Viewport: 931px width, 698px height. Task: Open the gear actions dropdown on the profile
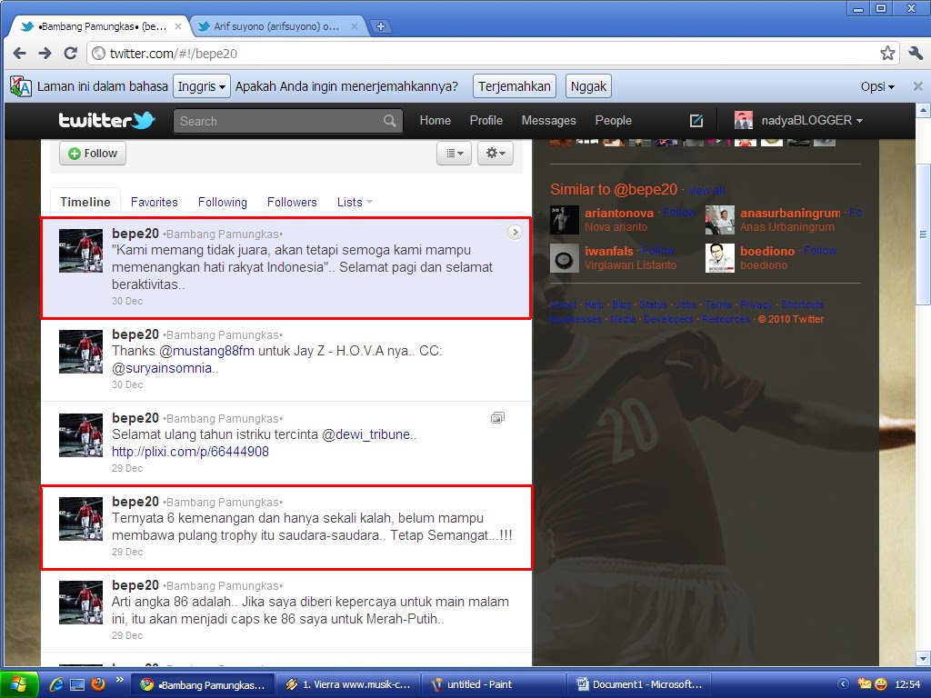496,153
